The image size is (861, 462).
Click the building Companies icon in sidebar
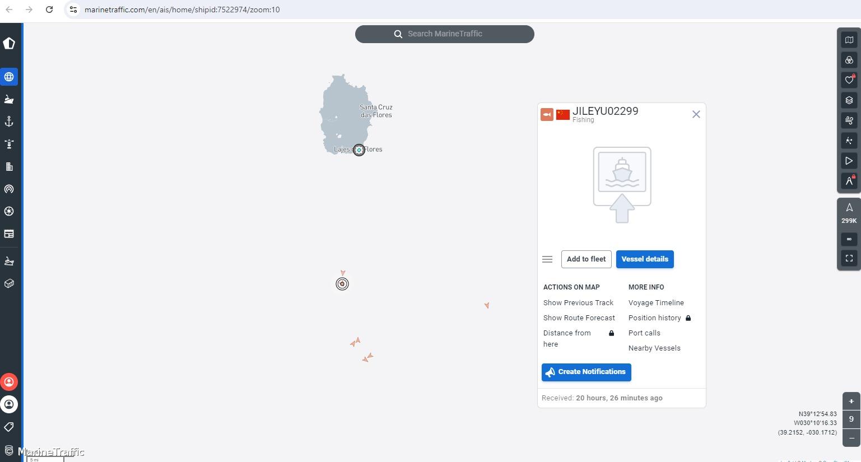click(x=9, y=166)
